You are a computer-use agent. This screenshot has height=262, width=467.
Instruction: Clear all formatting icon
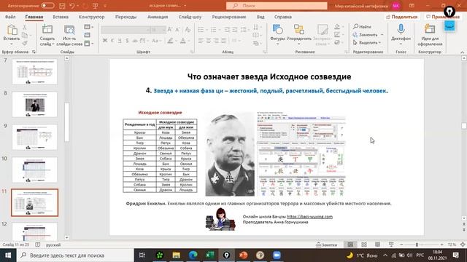pos(188,30)
